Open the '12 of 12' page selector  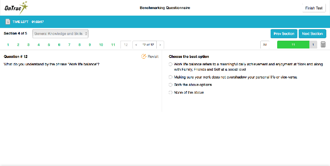tap(148, 44)
